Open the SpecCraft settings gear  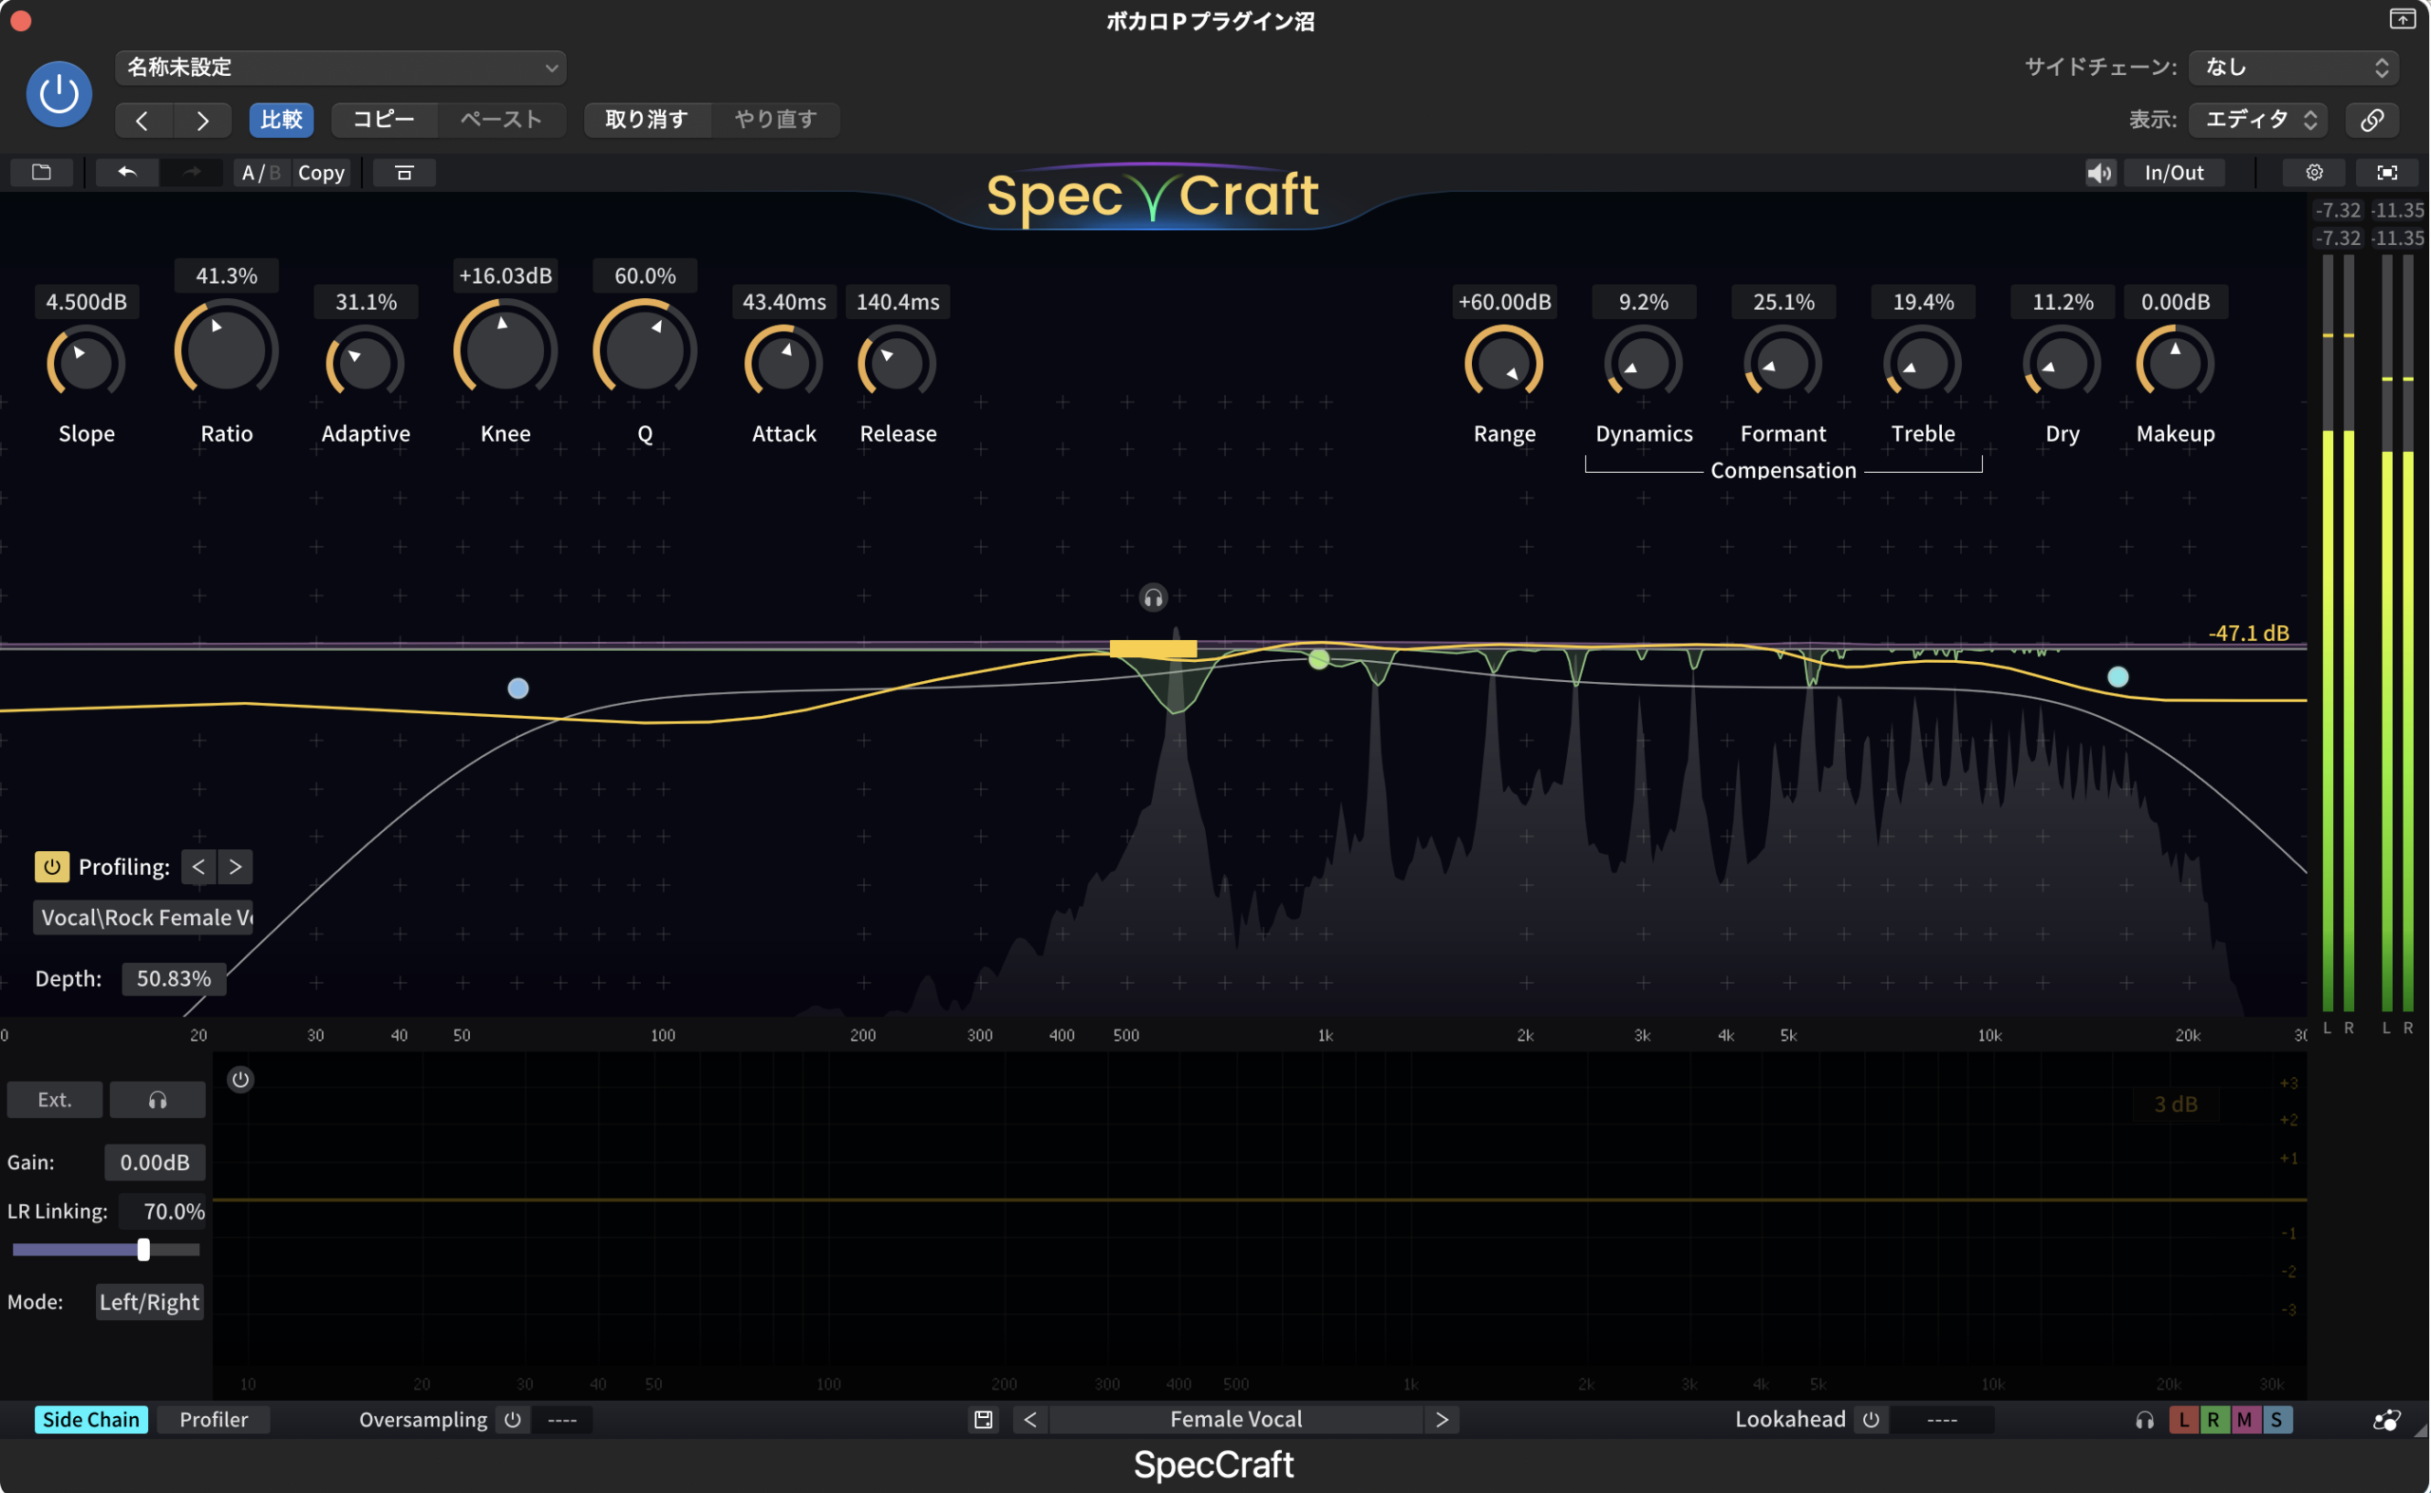pyautogui.click(x=2313, y=173)
